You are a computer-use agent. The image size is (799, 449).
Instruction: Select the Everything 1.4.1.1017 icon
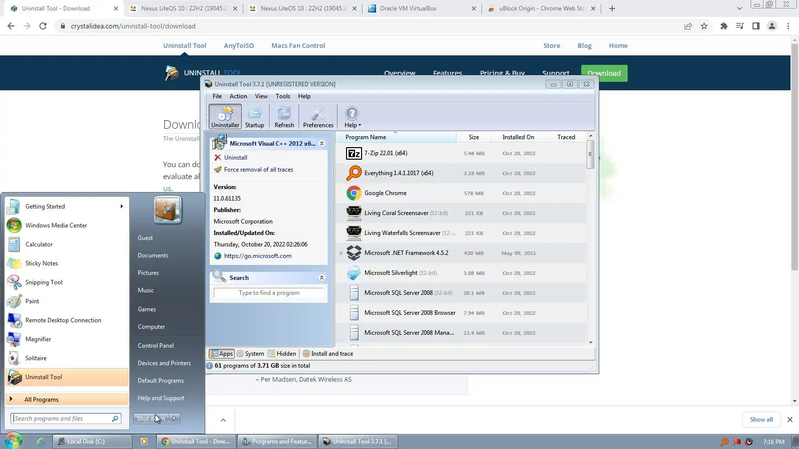point(354,173)
